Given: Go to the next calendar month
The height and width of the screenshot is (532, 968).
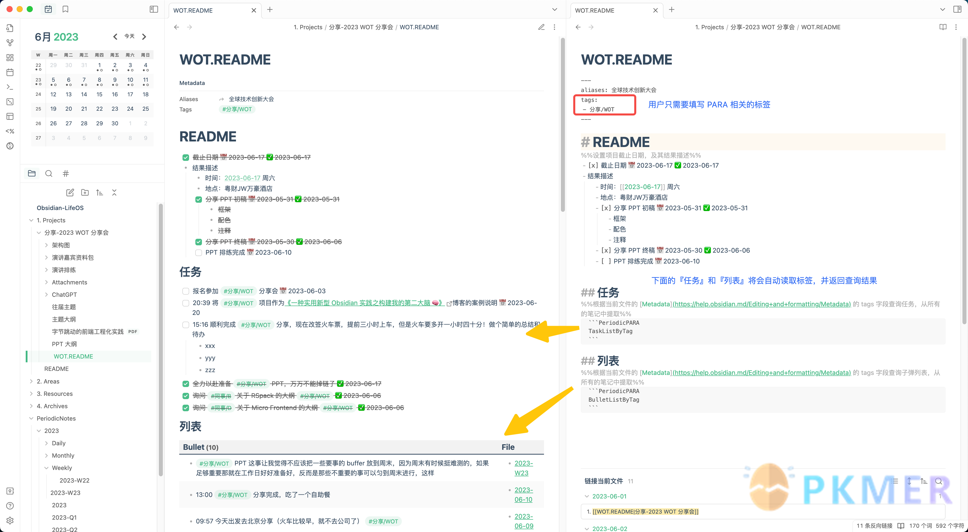Looking at the screenshot, I should [144, 37].
